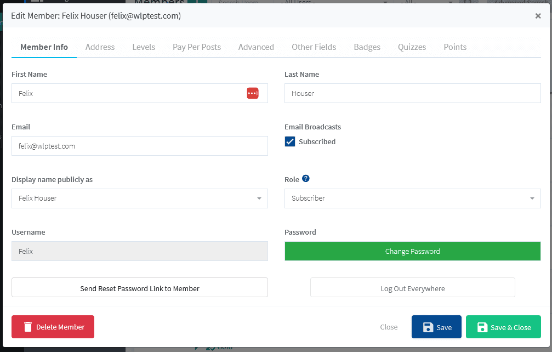The height and width of the screenshot is (352, 552).
Task: Click the trash icon on Delete Member button
Action: [28, 326]
